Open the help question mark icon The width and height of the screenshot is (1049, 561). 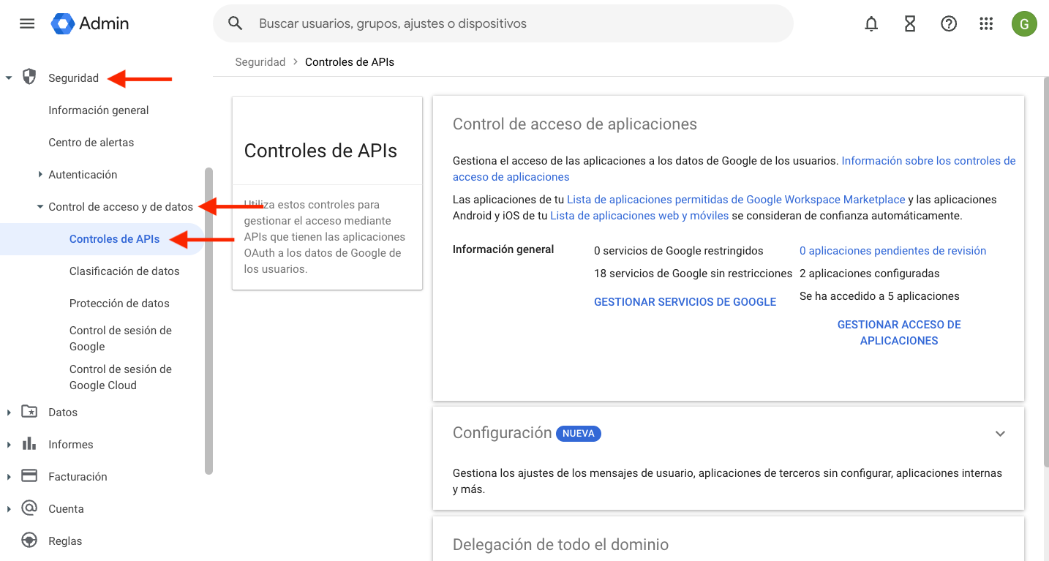click(x=948, y=24)
